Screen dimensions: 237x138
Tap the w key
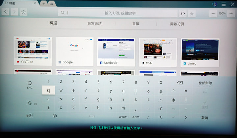click(x=61, y=90)
